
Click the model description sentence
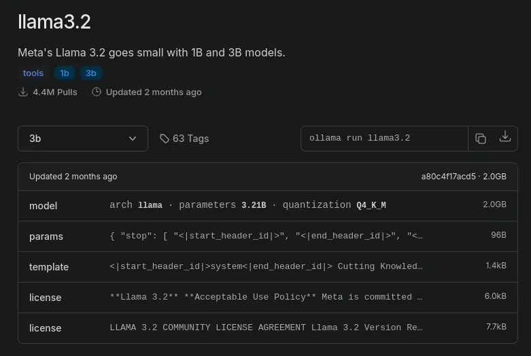(x=152, y=53)
